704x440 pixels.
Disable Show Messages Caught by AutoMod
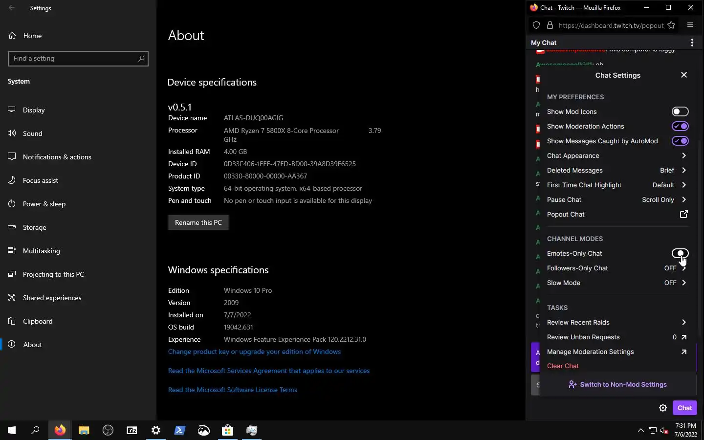click(x=680, y=141)
